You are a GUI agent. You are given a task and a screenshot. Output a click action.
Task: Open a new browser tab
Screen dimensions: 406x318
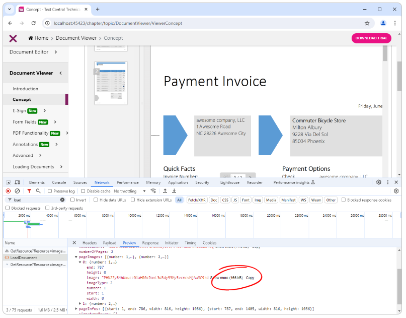click(x=98, y=10)
